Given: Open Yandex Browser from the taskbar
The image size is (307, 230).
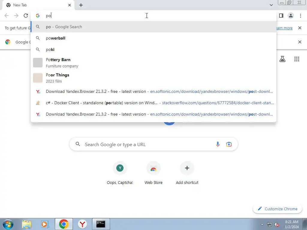Looking at the screenshot, I should pos(82,224).
